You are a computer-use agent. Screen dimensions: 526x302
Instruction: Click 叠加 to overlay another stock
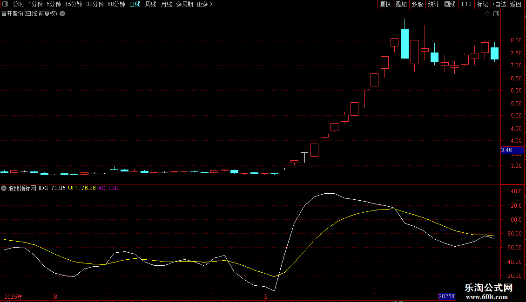click(401, 4)
